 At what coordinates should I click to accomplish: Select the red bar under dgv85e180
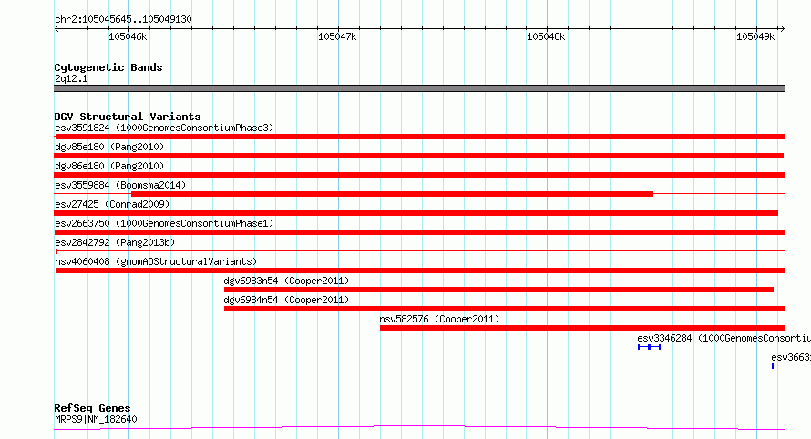pos(419,156)
